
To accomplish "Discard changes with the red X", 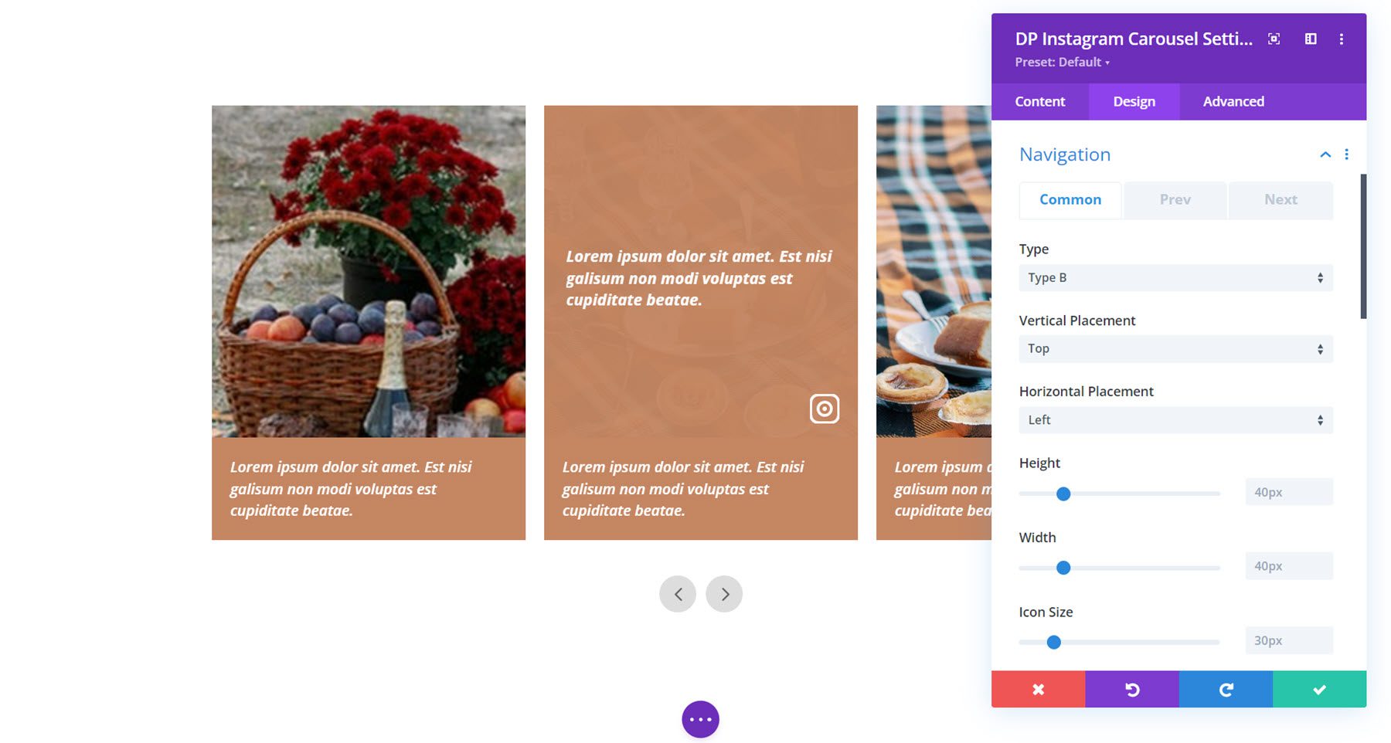I will click(1038, 689).
